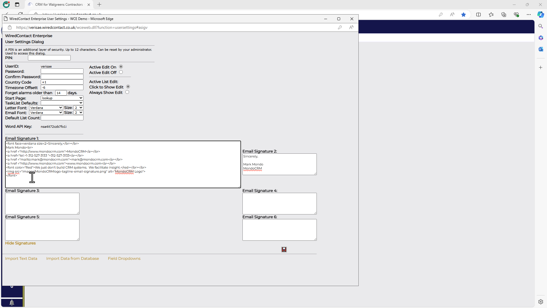The height and width of the screenshot is (308, 547).
Task: Click the favorites star icon in the address bar
Action: point(464,15)
